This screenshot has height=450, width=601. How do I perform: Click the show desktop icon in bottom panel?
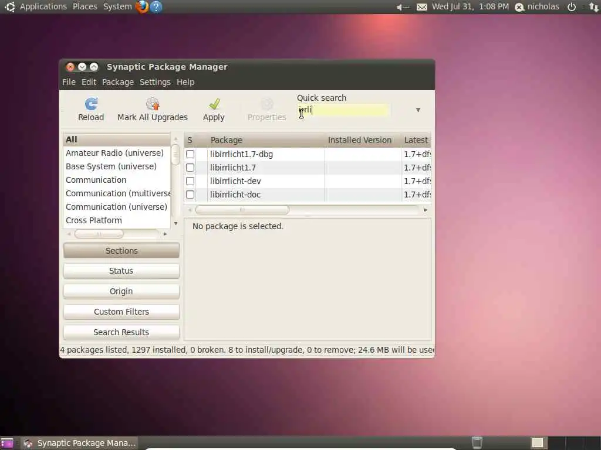[x=6, y=443]
